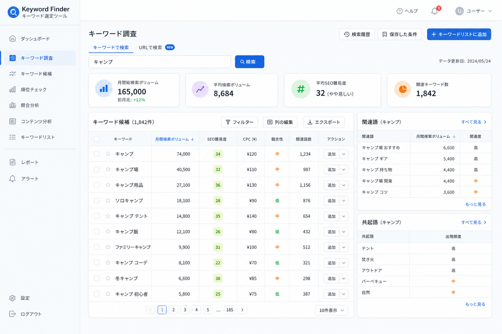The image size is (502, 334).
Task: Tick the select-all checkbox in table header
Action: tap(96, 139)
